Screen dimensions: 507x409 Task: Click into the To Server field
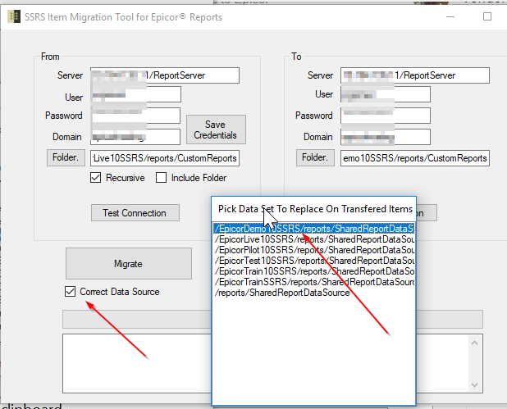pyautogui.click(x=415, y=75)
